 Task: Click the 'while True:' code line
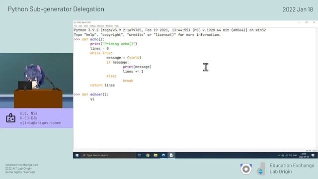point(101,53)
